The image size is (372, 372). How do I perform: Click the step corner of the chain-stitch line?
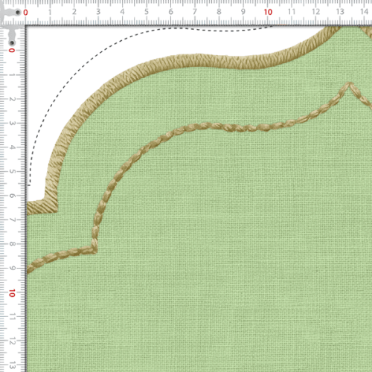[94, 249]
